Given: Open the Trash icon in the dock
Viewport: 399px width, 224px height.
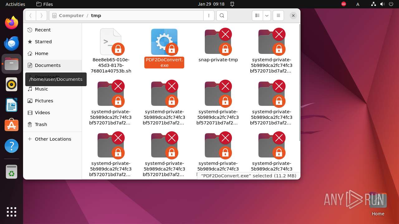Looking at the screenshot, I should tap(12, 172).
